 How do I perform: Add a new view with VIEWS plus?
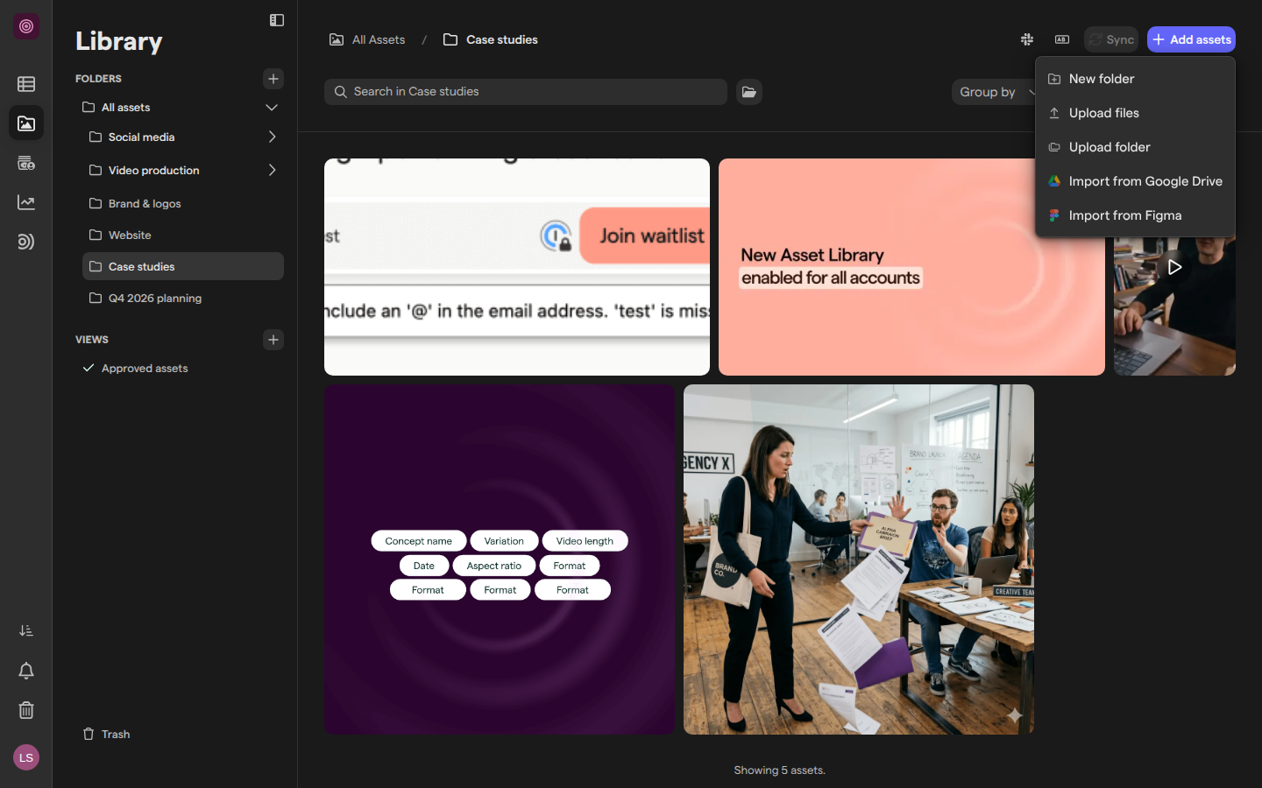[273, 340]
